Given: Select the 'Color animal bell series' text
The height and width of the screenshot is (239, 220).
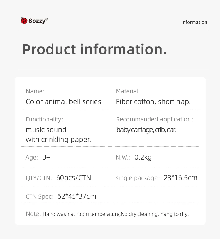Looking at the screenshot, I should point(63,102).
